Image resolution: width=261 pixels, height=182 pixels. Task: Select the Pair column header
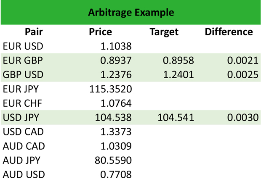(x=34, y=32)
